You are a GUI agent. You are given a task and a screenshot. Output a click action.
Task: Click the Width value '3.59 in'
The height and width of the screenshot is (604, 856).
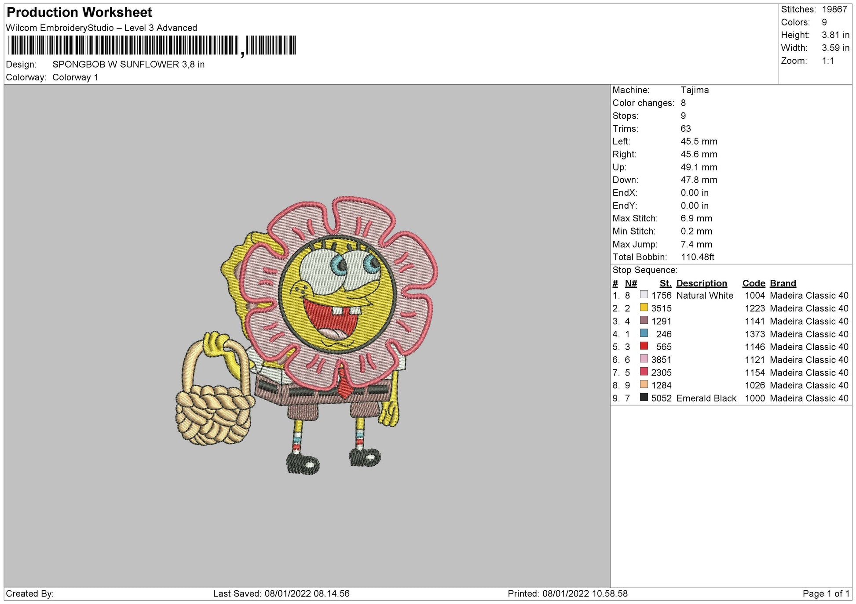(836, 48)
